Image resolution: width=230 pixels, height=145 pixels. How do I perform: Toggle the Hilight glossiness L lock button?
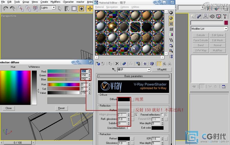[x=136, y=115]
